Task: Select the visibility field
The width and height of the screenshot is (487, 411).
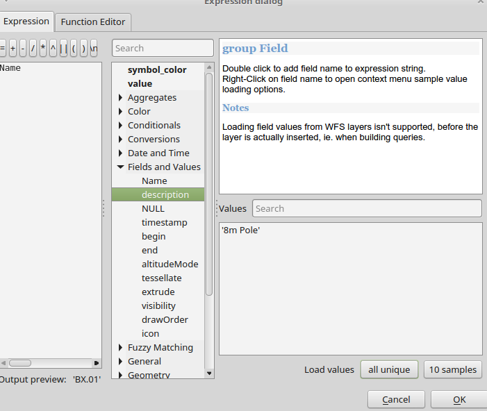Action: coord(158,305)
